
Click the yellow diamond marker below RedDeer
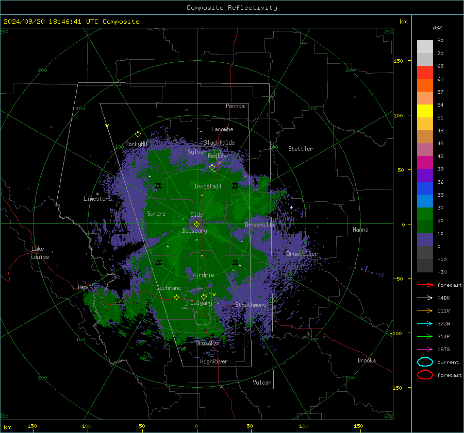pyautogui.click(x=212, y=167)
